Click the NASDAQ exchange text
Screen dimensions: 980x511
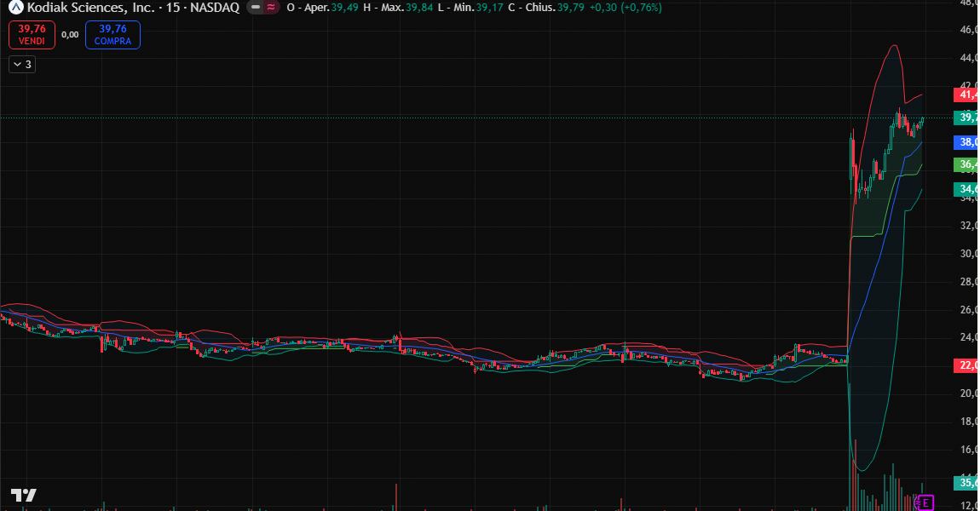pyautogui.click(x=215, y=8)
